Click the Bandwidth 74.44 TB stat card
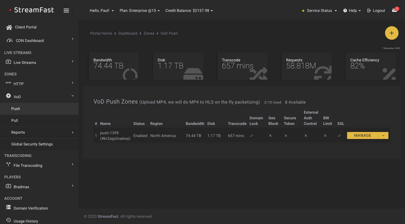 pyautogui.click(x=114, y=66)
